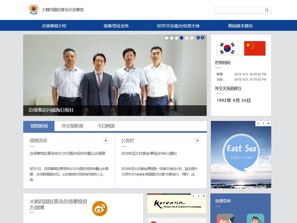Click inside the search input field
This screenshot has width=297, height=223.
[240, 10]
